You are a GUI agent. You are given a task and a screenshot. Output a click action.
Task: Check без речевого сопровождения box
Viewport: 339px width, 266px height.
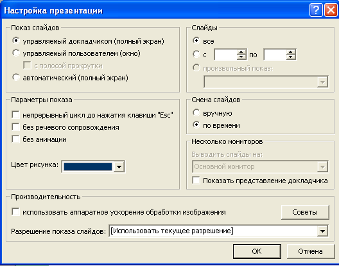pyautogui.click(x=15, y=127)
